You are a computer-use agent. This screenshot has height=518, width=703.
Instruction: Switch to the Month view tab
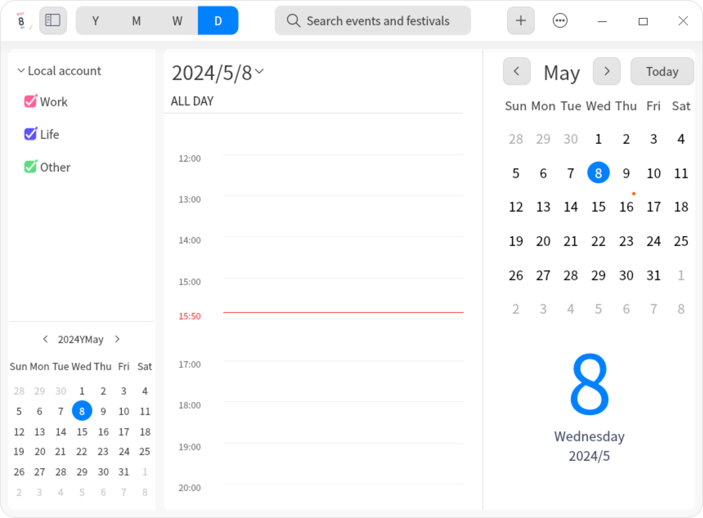click(136, 20)
